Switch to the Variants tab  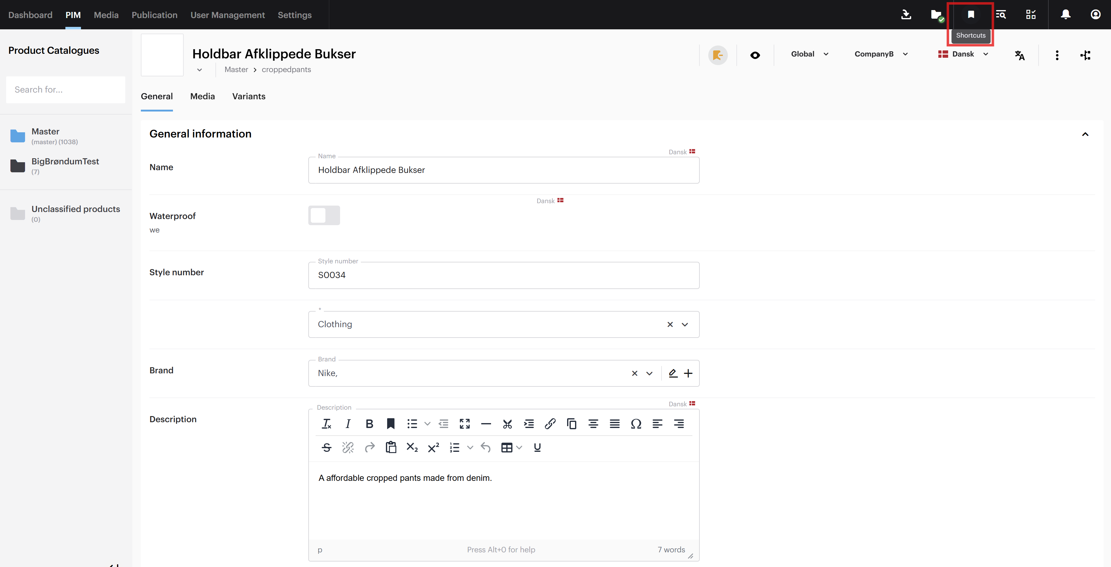click(248, 97)
